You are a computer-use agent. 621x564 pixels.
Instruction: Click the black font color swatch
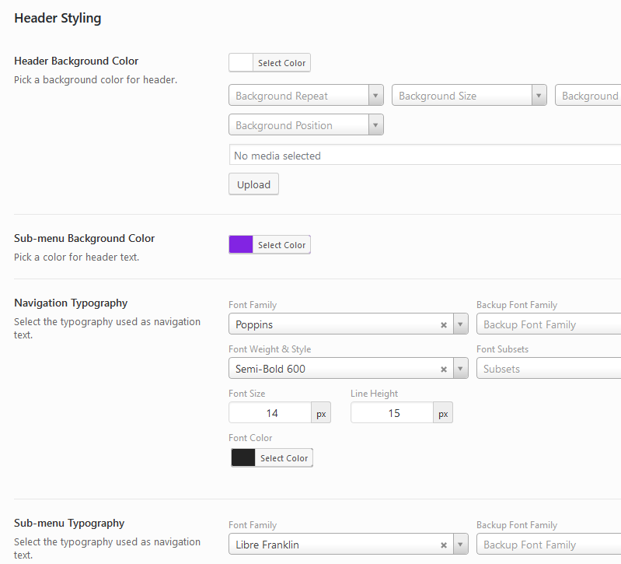pyautogui.click(x=243, y=458)
